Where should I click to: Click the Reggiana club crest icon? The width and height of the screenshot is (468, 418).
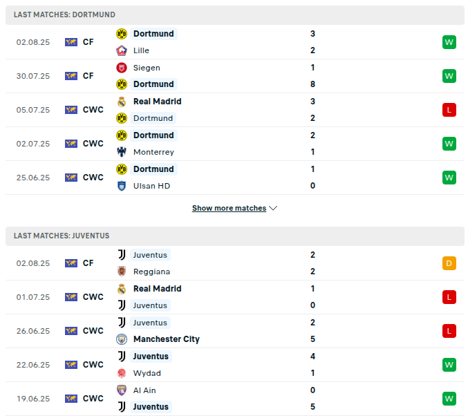tap(122, 272)
